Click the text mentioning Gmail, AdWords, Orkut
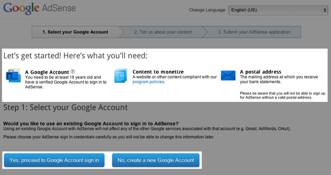331x175 pixels. tap(147, 129)
